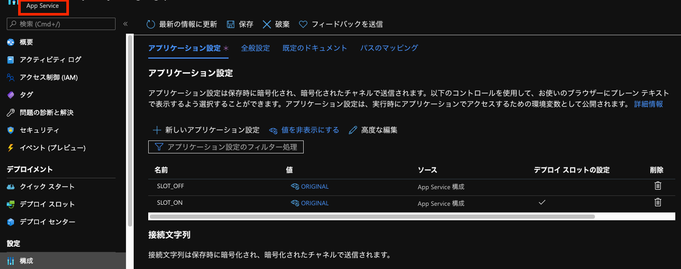Click the wrench icon for 問題の診断と解決
This screenshot has height=269, width=681.
[10, 112]
